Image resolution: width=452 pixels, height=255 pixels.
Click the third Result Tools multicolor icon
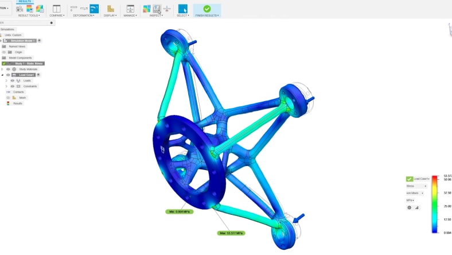click(40, 9)
